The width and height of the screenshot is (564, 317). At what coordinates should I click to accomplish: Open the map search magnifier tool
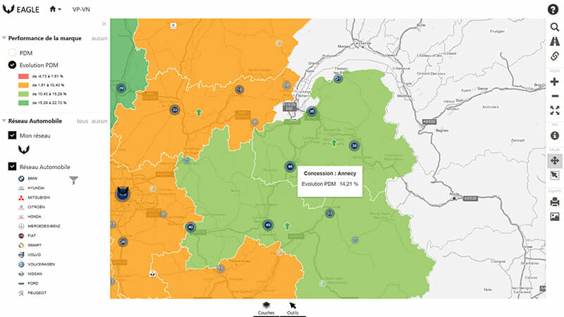tap(555, 27)
